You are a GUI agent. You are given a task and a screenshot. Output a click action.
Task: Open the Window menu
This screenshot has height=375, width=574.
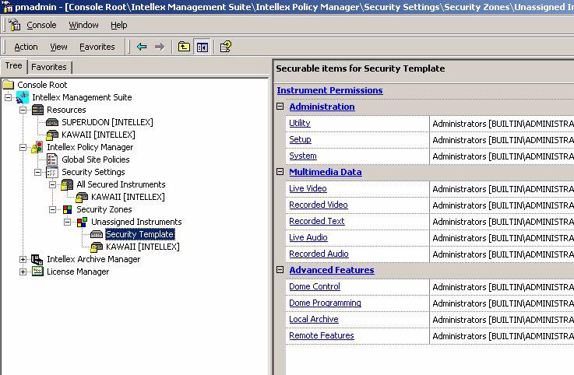coord(83,25)
